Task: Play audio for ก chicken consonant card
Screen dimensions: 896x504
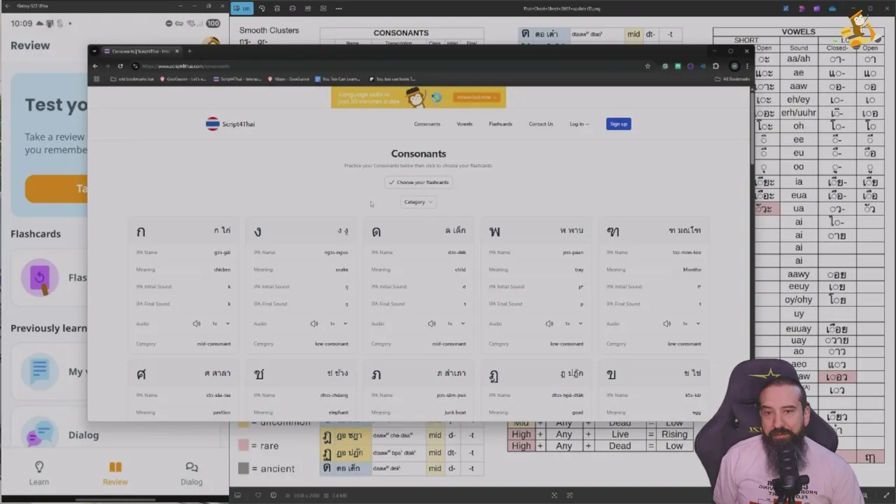Action: pos(197,323)
